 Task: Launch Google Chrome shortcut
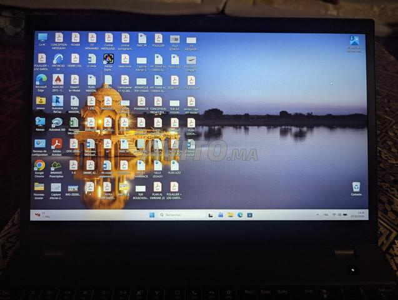39,169
